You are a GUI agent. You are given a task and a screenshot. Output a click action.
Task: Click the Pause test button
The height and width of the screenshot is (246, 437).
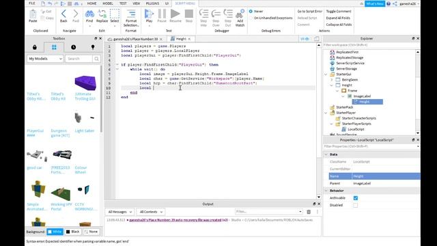click(x=162, y=14)
